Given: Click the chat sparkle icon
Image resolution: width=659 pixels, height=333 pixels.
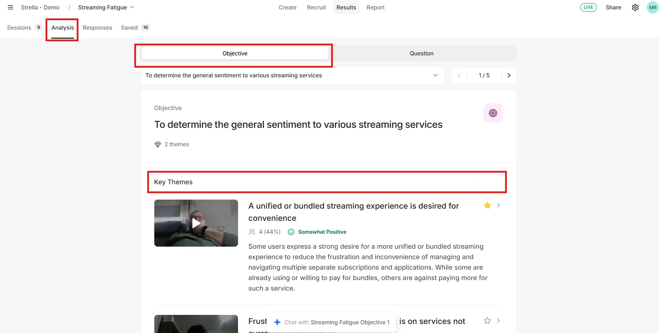Looking at the screenshot, I should click(x=277, y=322).
